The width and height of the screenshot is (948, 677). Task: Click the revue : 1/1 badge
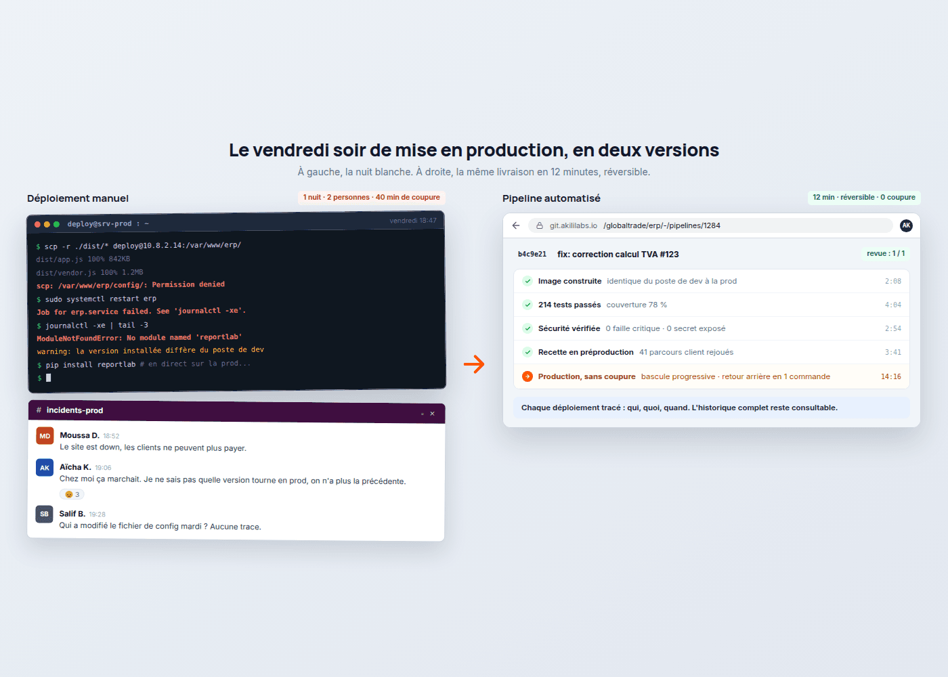886,253
